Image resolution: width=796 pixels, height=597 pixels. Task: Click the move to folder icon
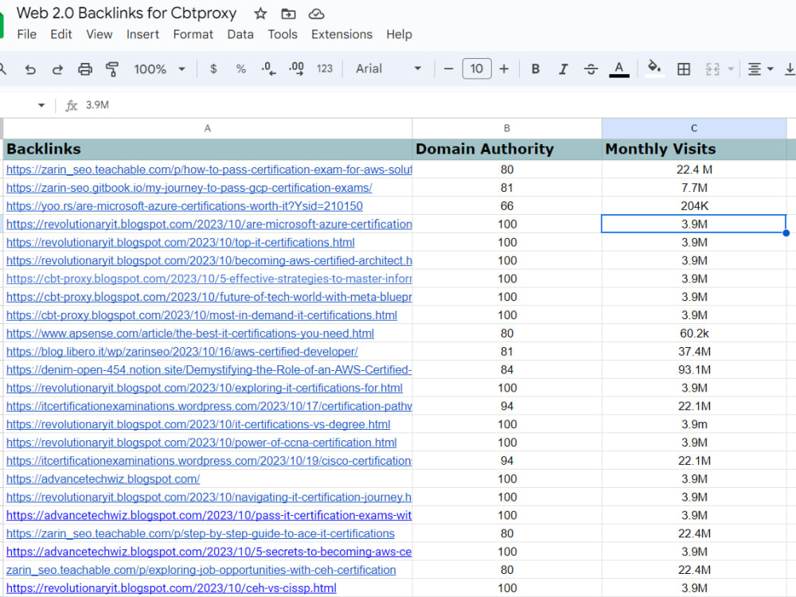[288, 14]
